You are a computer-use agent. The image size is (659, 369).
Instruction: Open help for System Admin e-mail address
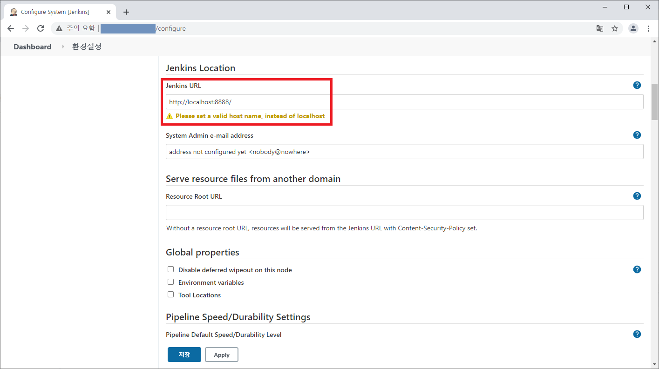click(x=637, y=135)
